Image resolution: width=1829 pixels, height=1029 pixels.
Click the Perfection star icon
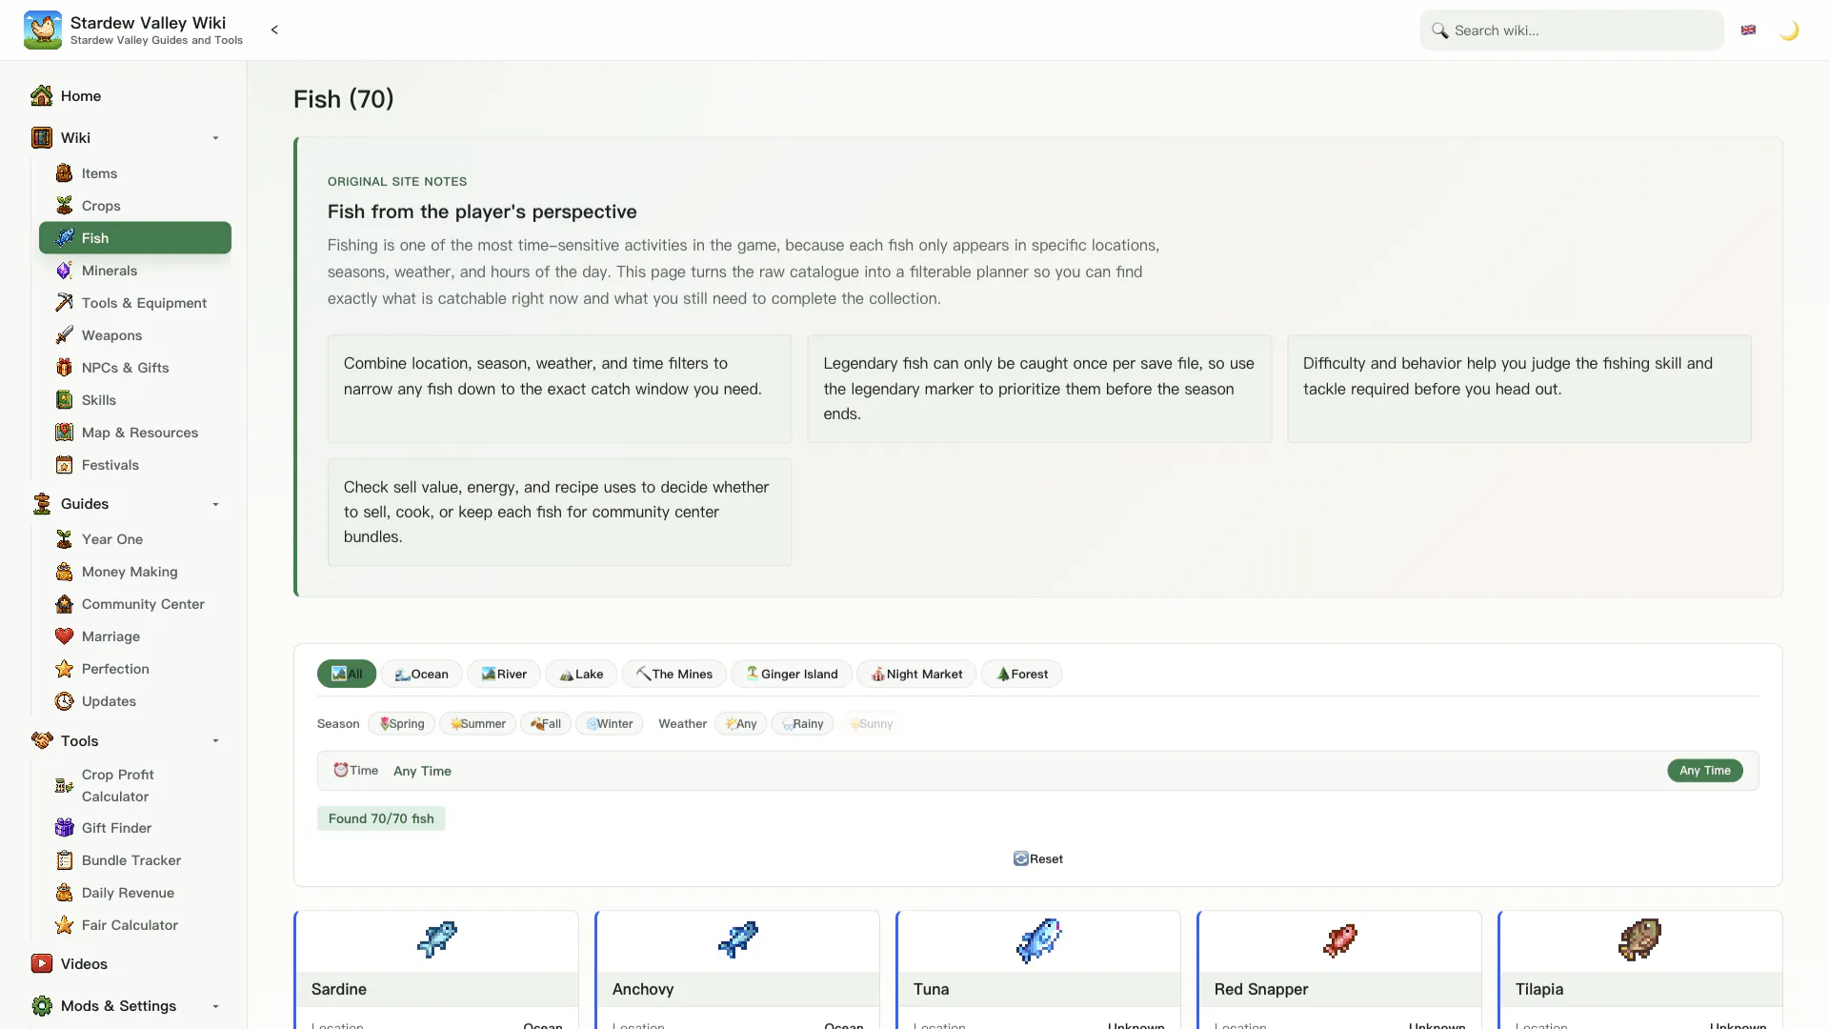pyautogui.click(x=64, y=669)
